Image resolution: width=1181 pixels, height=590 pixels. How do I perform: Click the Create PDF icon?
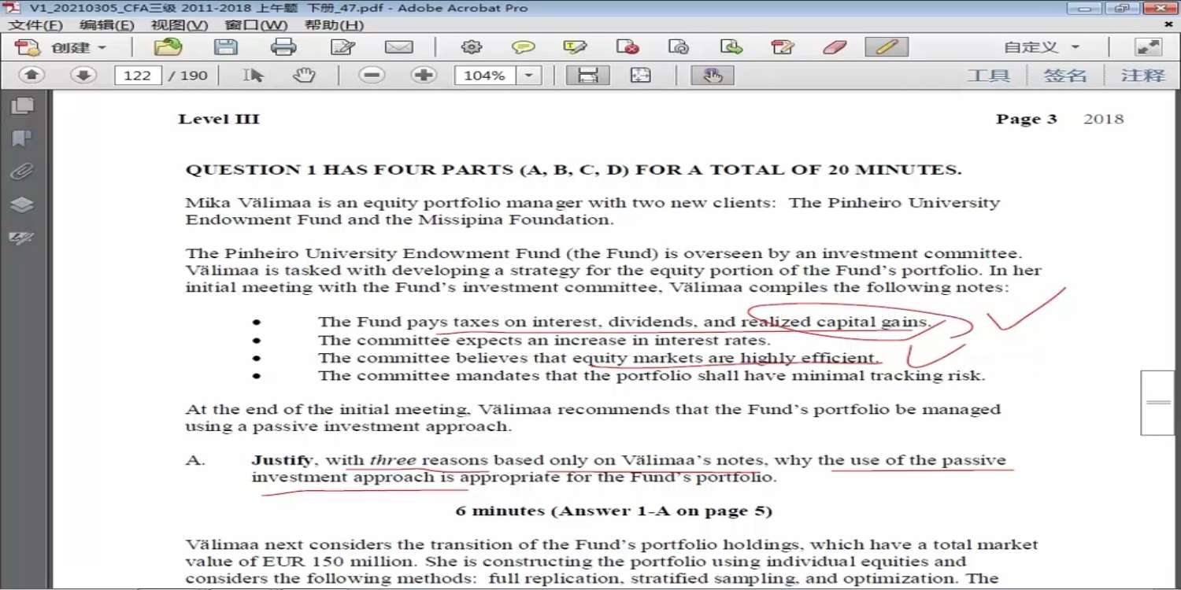(28, 47)
